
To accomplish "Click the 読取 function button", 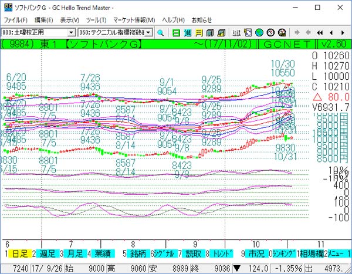I will click(x=193, y=253).
